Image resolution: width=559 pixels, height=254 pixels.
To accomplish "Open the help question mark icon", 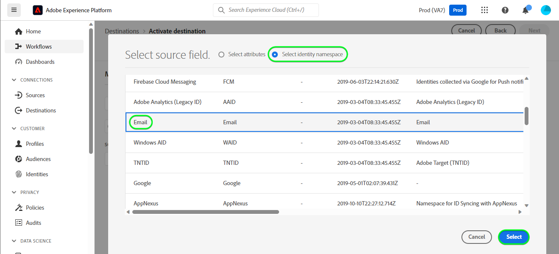I will coord(505,10).
